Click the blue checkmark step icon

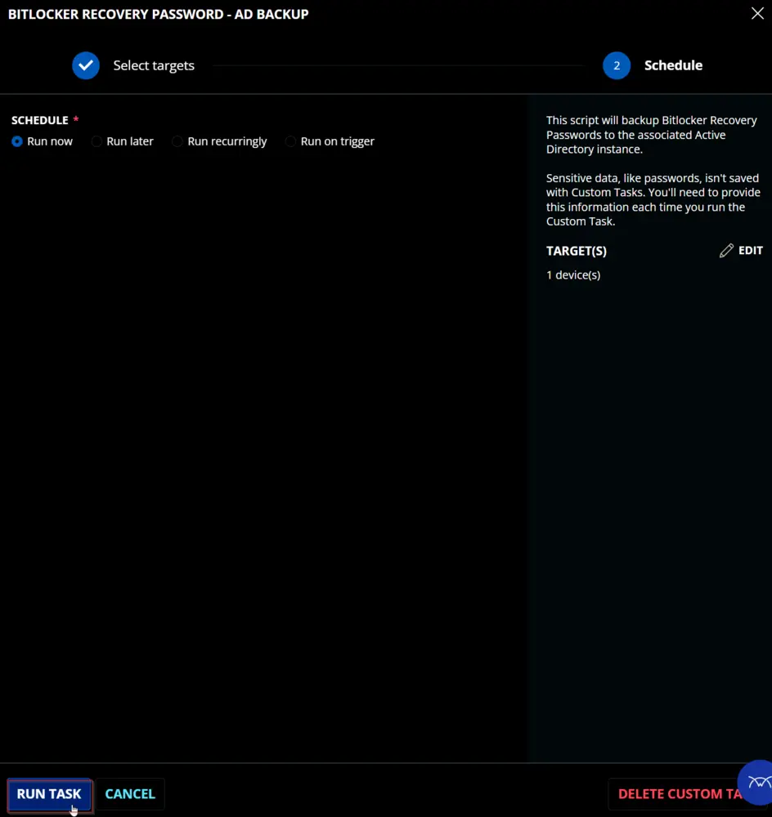point(86,65)
